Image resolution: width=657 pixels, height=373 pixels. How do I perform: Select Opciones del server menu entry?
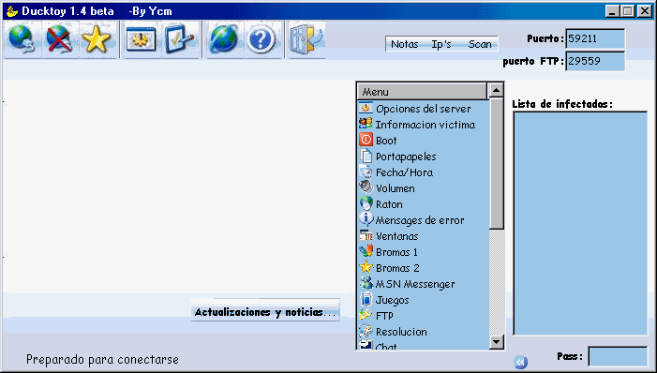pyautogui.click(x=424, y=109)
